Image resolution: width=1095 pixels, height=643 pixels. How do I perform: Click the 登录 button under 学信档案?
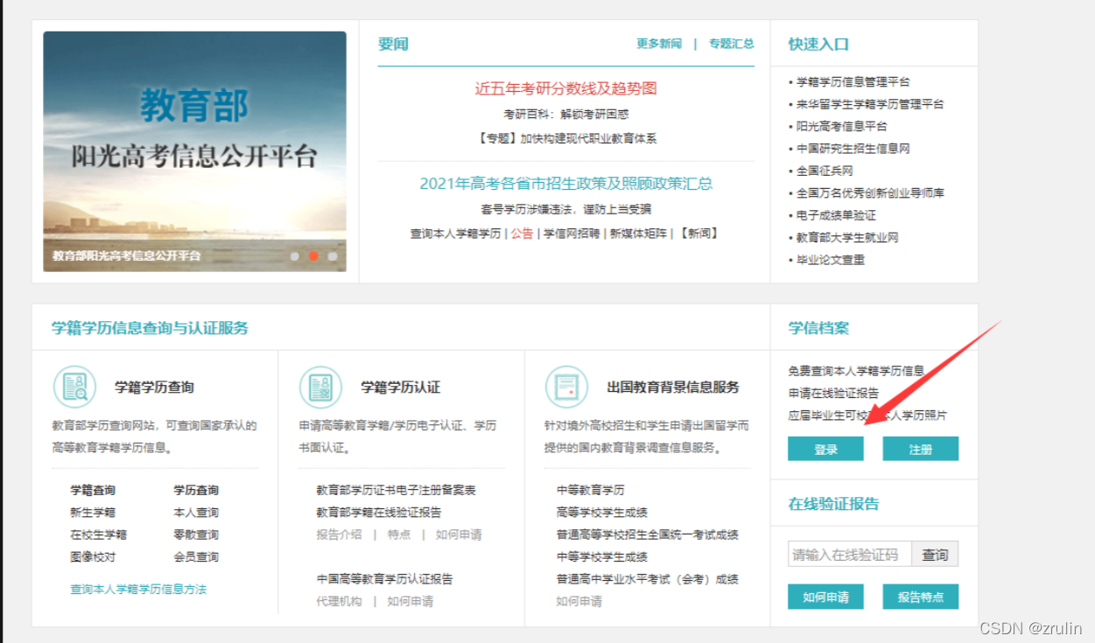tap(825, 449)
